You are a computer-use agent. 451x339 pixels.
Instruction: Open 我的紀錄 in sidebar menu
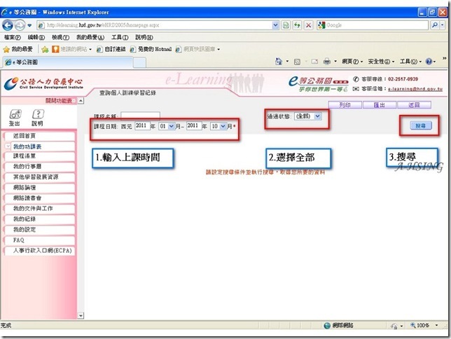[x=40, y=219]
